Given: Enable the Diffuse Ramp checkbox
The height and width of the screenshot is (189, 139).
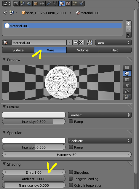Looking at the screenshot, I should pyautogui.click(x=71, y=121).
